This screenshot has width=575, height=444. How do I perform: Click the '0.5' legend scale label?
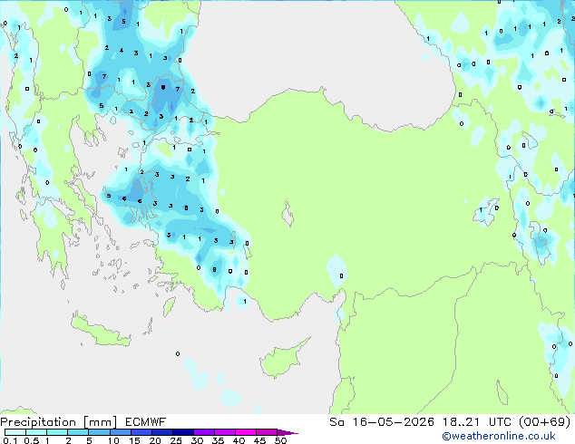click(x=31, y=440)
